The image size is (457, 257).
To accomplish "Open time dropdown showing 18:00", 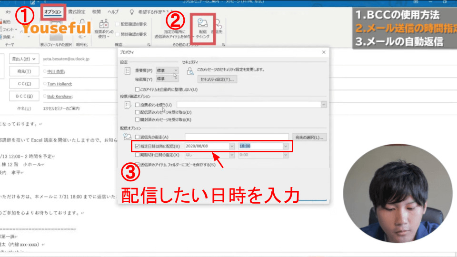I will (285, 146).
